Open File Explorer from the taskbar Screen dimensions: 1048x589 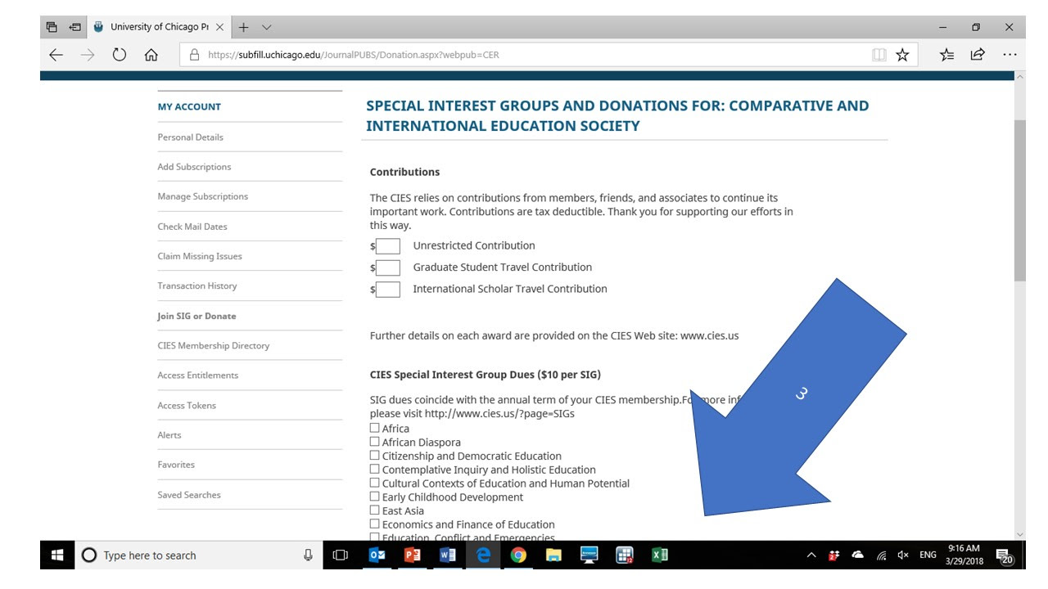click(553, 555)
